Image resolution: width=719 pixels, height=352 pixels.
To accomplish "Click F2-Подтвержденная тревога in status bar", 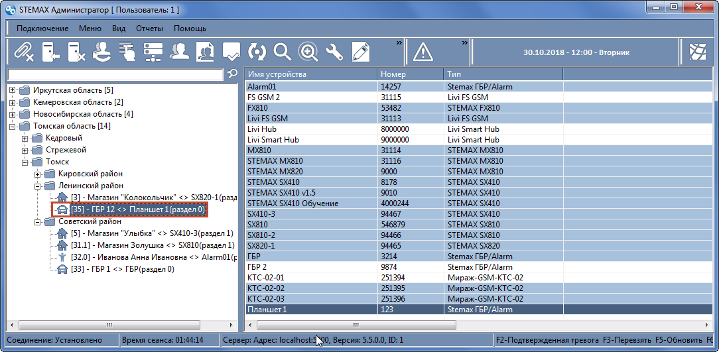I will pos(547,341).
